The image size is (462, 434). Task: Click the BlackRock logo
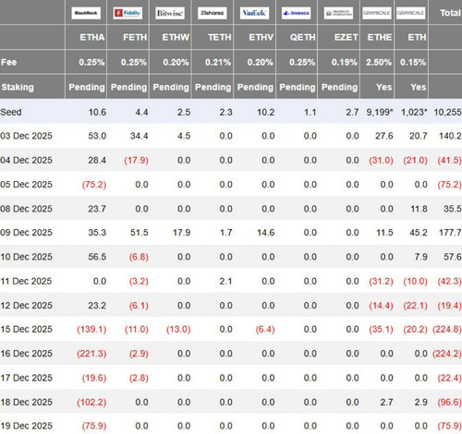point(86,13)
